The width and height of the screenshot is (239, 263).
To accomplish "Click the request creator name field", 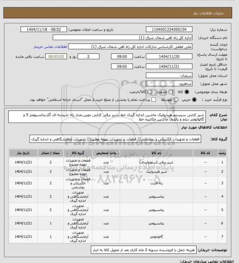I will (x=130, y=47).
